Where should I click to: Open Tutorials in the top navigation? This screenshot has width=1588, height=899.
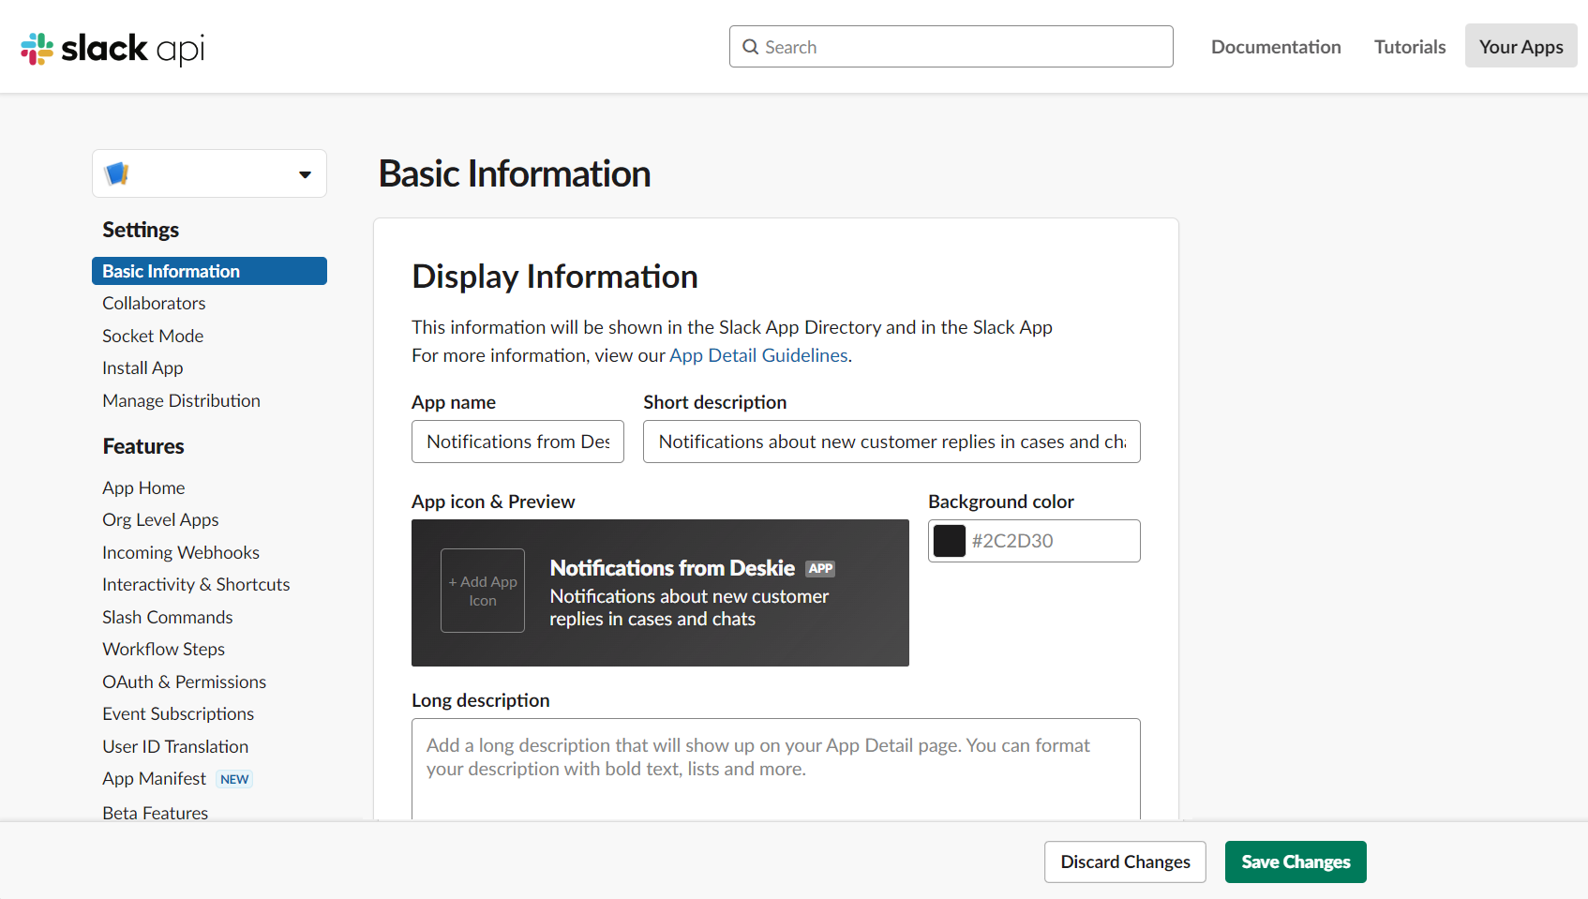point(1410,47)
